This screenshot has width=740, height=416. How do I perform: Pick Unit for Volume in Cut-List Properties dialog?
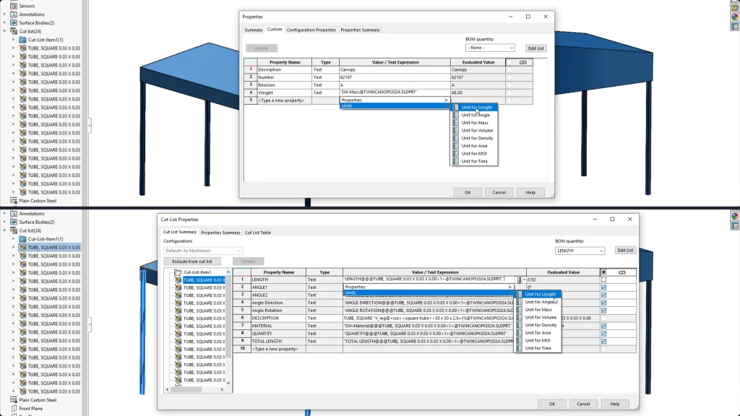(541, 318)
